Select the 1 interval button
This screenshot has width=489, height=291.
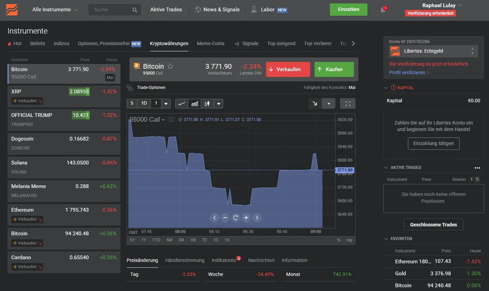pyautogui.click(x=156, y=103)
